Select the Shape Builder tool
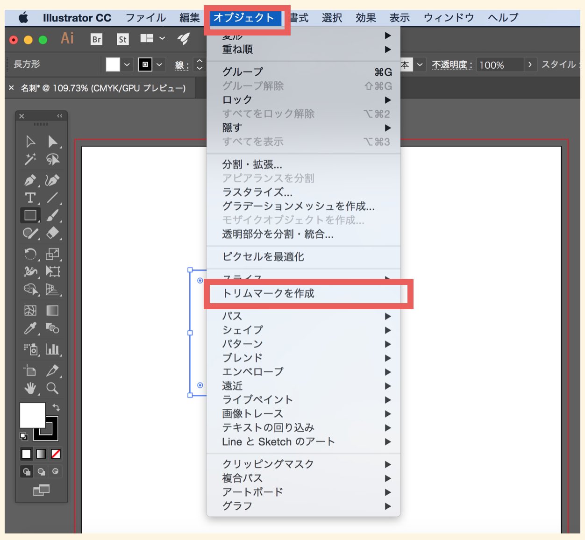The image size is (585, 540). click(x=30, y=290)
